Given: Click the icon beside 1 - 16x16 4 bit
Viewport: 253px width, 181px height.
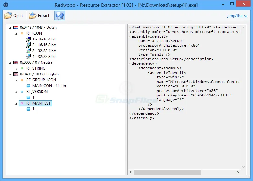Looking at the screenshot, I should point(28,39).
